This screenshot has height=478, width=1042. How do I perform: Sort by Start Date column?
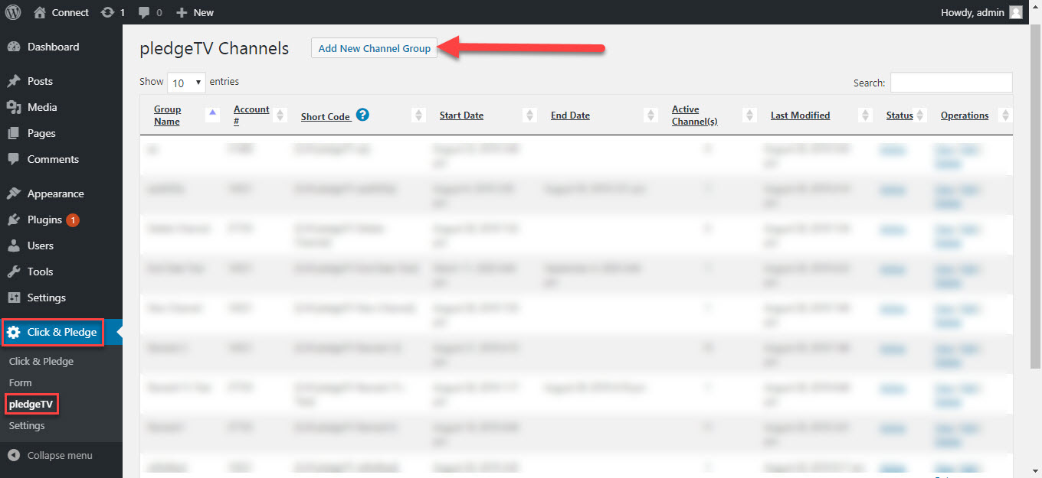[x=461, y=115]
